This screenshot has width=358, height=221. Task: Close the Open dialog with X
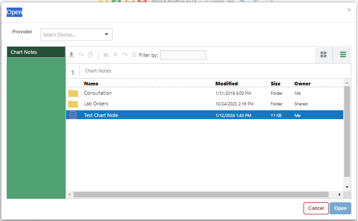point(349,10)
